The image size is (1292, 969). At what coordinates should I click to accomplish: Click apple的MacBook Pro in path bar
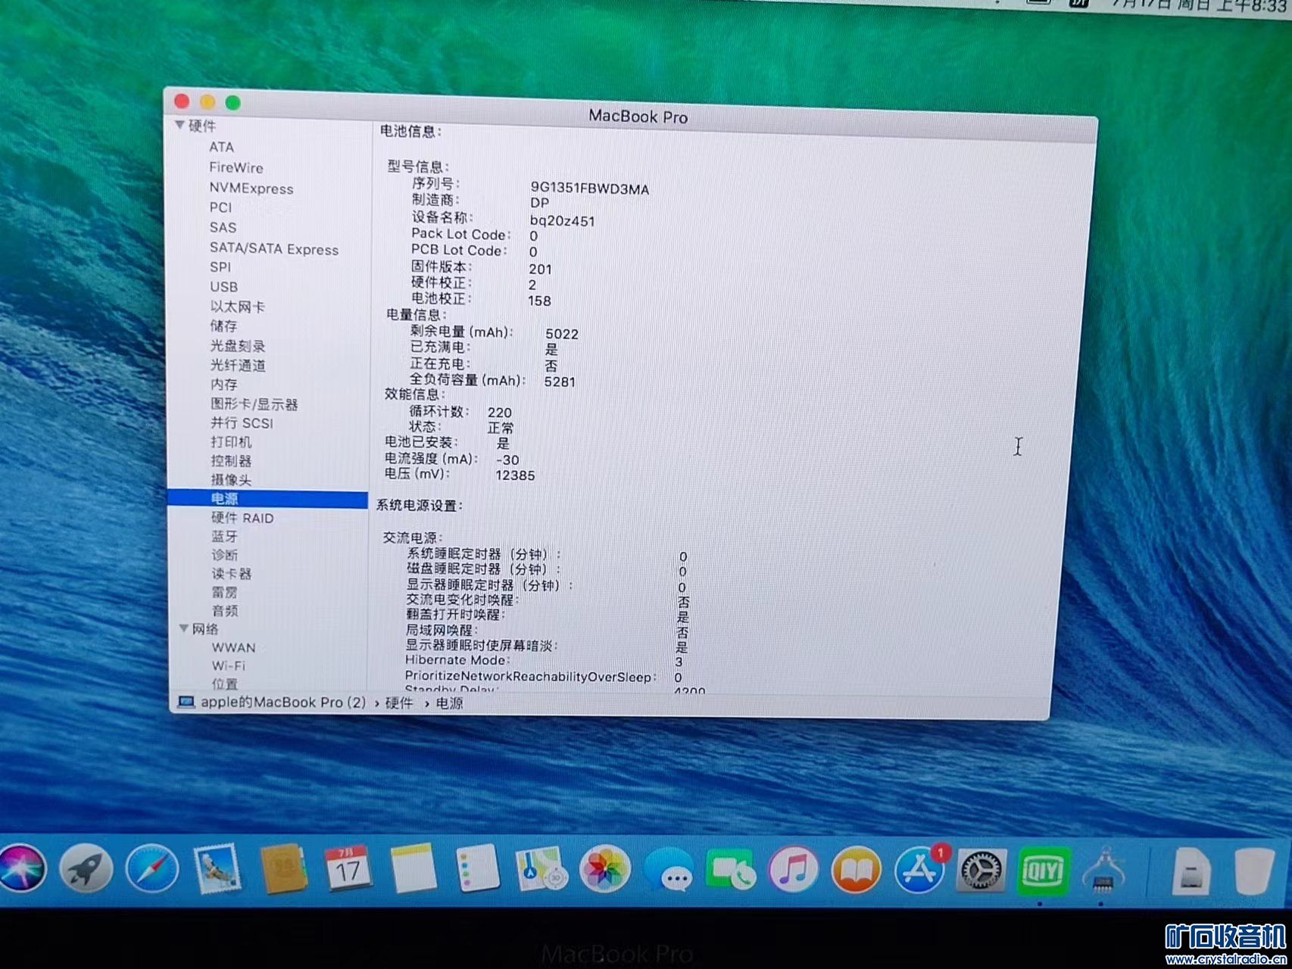click(282, 703)
